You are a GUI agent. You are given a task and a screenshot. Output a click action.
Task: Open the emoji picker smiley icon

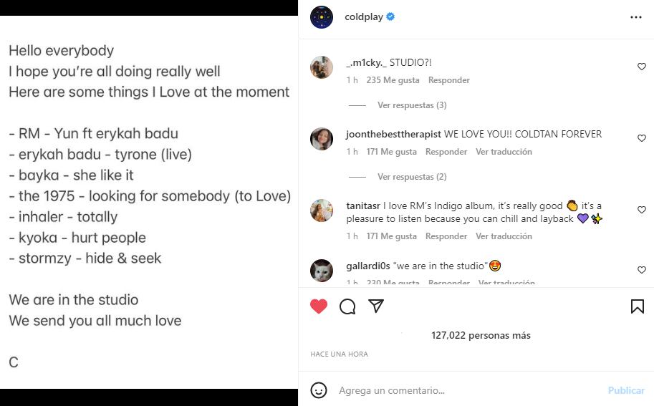[x=319, y=390]
